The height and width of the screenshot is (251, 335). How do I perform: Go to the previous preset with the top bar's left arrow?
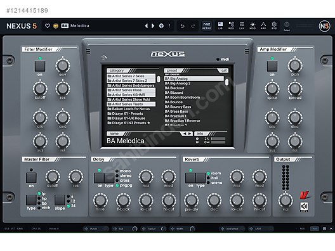tap(147, 26)
